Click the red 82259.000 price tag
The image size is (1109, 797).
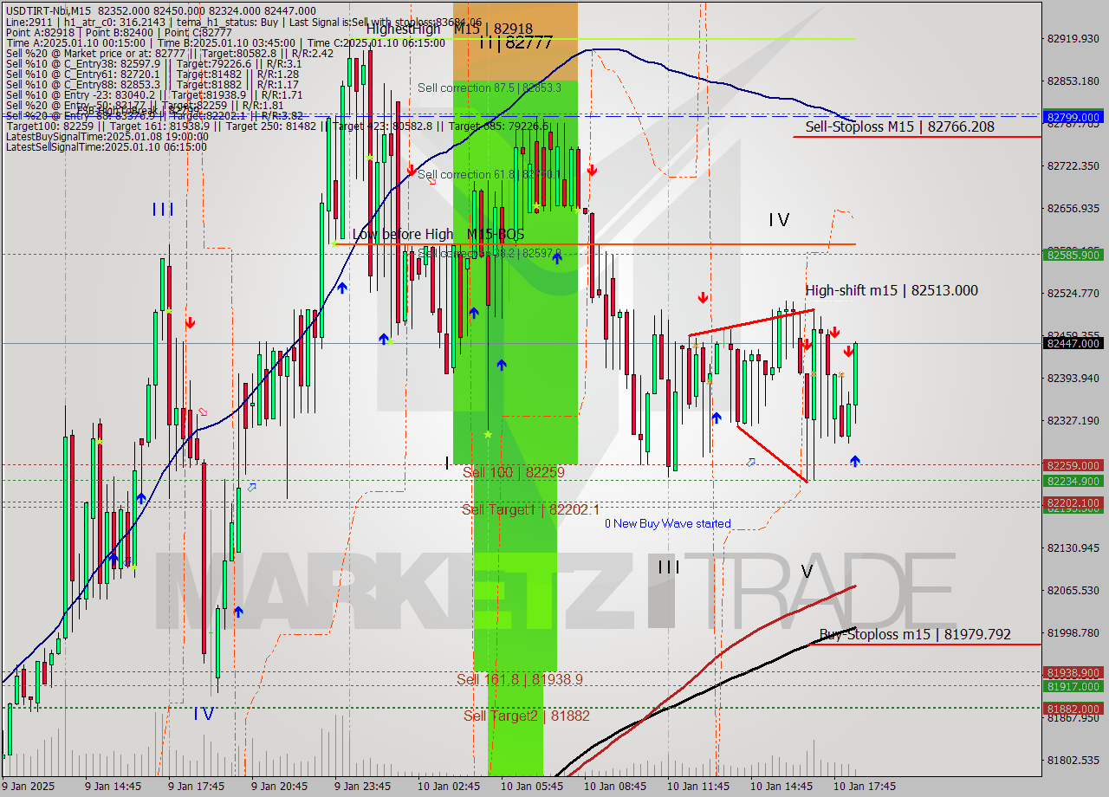[x=1073, y=464]
